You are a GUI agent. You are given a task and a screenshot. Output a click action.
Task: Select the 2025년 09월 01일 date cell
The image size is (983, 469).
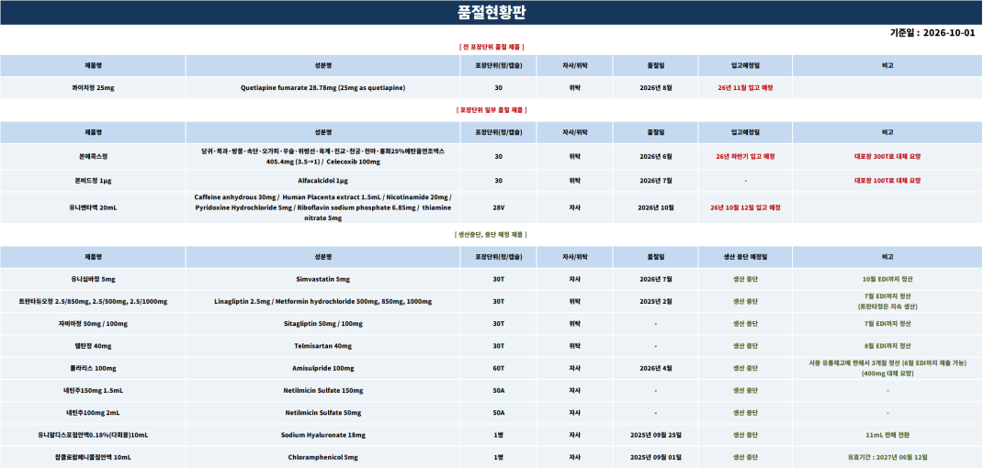656,457
